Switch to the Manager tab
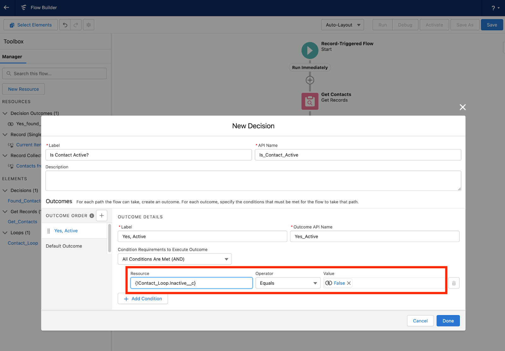 click(x=12, y=57)
